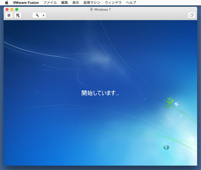201x170 pixels.
Task: Open the 表示 menu
Action: coord(76,3)
